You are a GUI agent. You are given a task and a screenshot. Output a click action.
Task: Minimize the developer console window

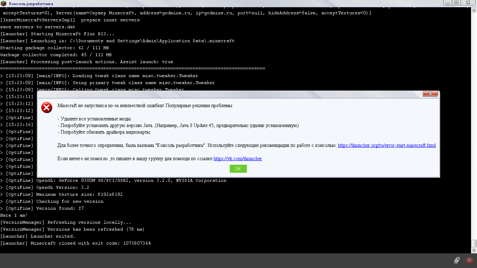[448, 2]
